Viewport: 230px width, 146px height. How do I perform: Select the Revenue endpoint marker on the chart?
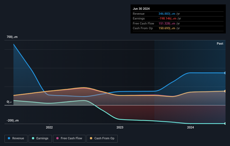click(225, 73)
